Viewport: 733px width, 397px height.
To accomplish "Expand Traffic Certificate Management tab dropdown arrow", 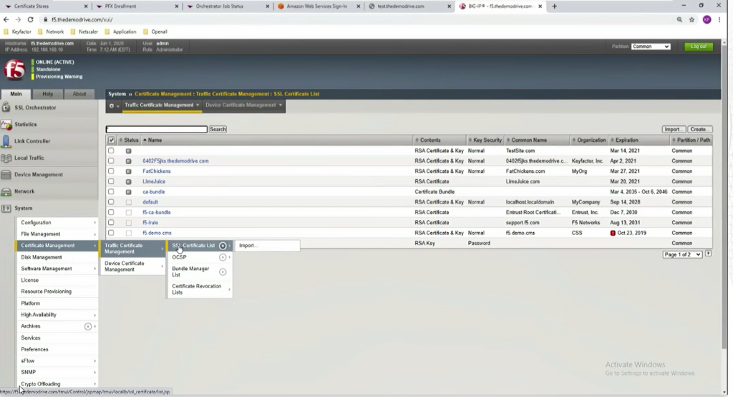I will (198, 105).
